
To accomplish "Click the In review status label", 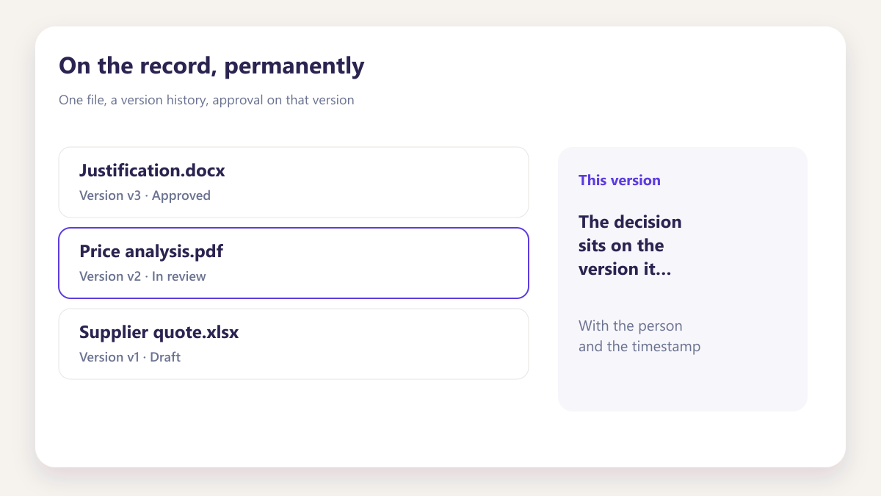I will 179,276.
